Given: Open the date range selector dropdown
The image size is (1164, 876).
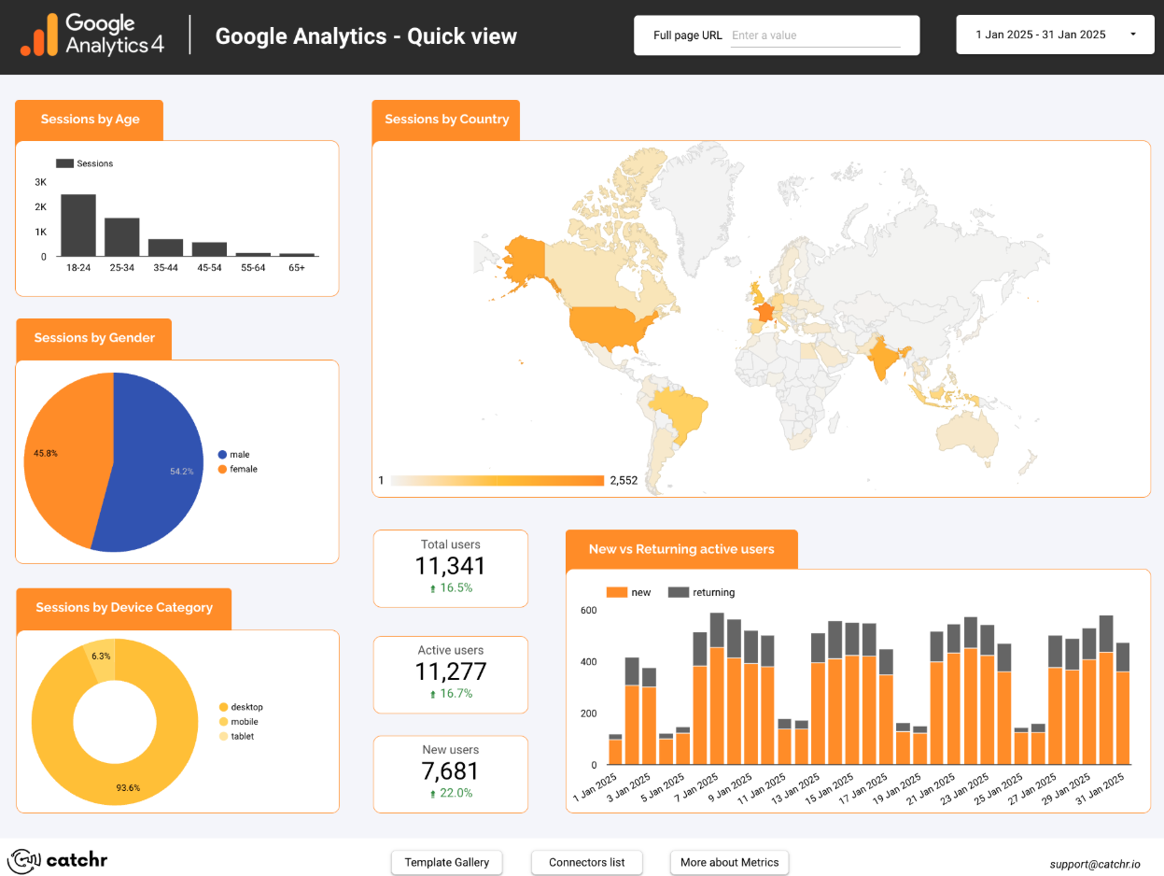Looking at the screenshot, I should pos(1054,34).
